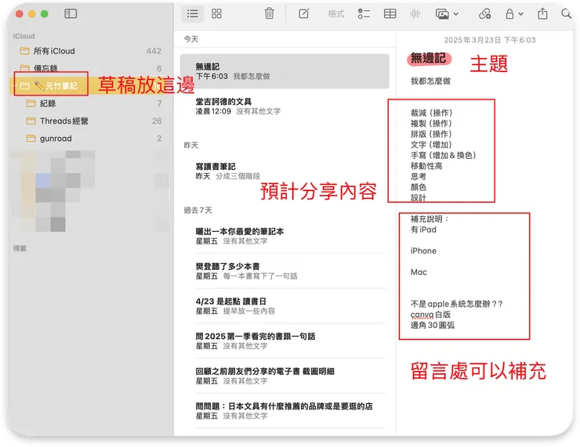Screen dimensions: 580x447
Task: Delete note with trash icon
Action: click(270, 13)
